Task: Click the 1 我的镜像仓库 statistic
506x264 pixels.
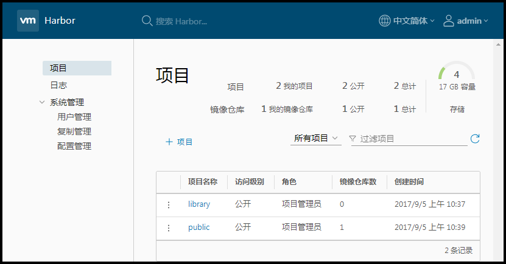Action: coord(287,109)
